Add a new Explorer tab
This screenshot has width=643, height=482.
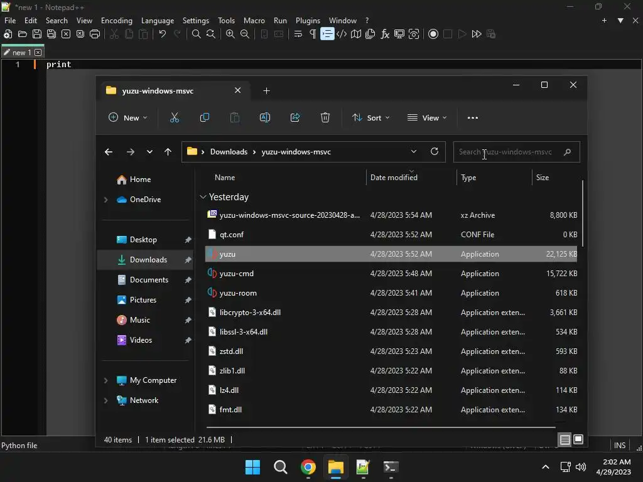point(266,90)
